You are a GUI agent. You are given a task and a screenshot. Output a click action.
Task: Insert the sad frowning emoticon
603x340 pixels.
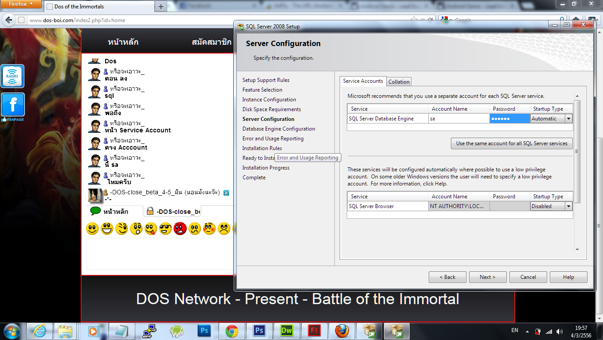[224, 229]
